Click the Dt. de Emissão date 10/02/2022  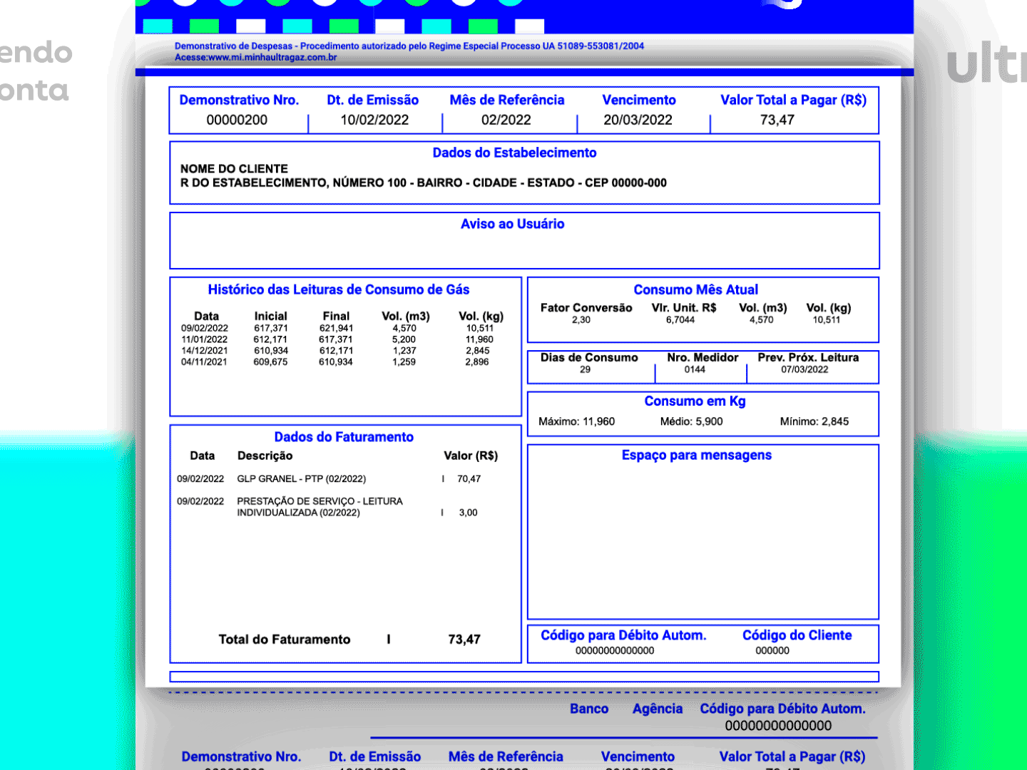(374, 120)
